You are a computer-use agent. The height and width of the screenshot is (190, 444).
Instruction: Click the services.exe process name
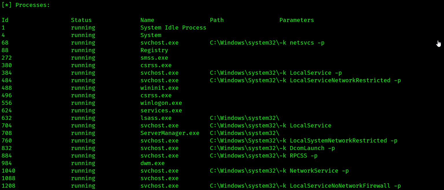(161, 110)
